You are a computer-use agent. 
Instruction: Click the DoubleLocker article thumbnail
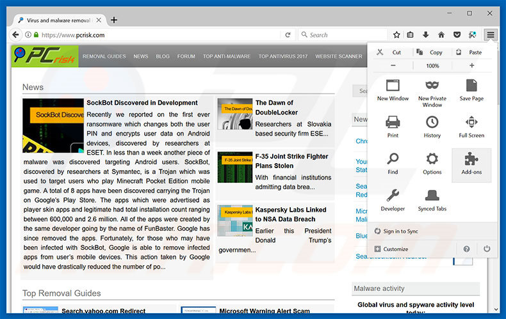[235, 114]
